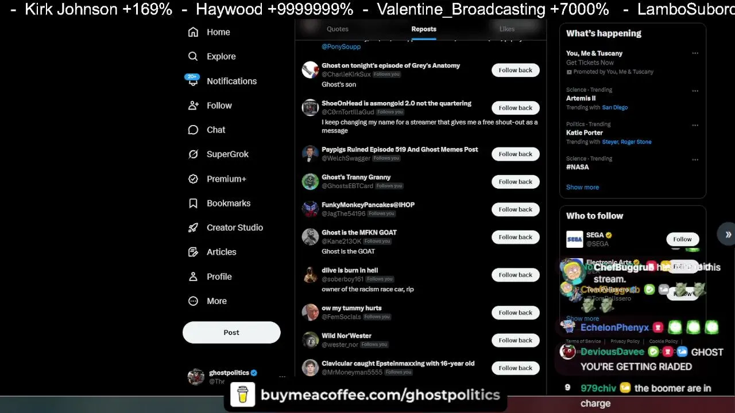Follow back @MrMoneyman5555
This screenshot has height=413, width=735.
coord(516,368)
